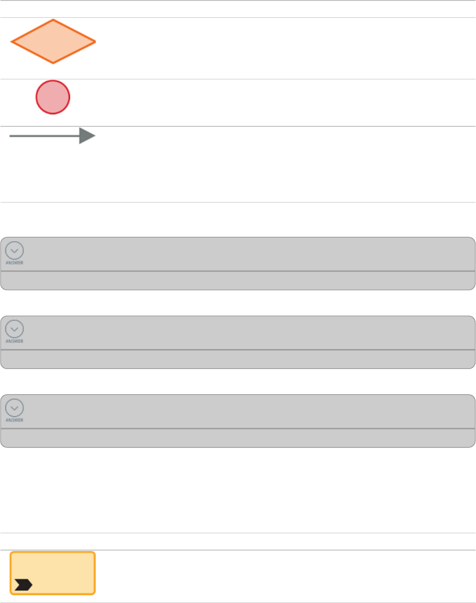Image resolution: width=476 pixels, height=603 pixels.
Task: Expand the second answer panel using its chevron
Action: [x=15, y=328]
